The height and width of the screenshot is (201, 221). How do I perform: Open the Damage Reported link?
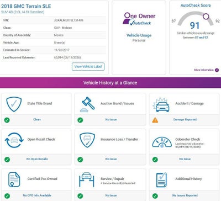click(185, 119)
